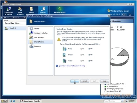
Task: Click the warning triangle icon
Action: (x=59, y=39)
